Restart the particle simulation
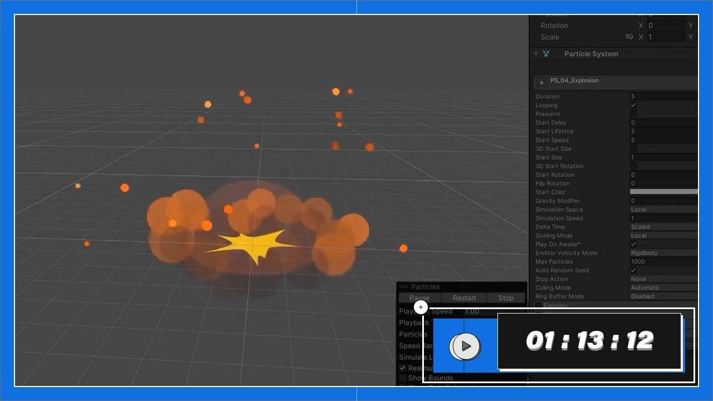The width and height of the screenshot is (713, 401). point(465,298)
